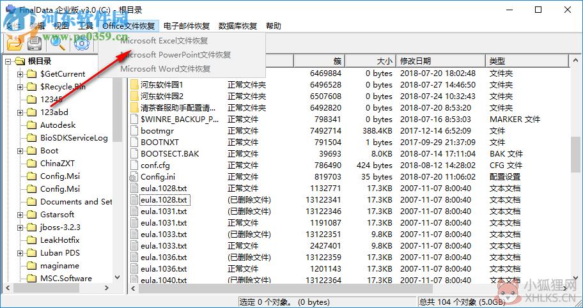Expand the $Recycle.Bin folder node

tap(20, 87)
